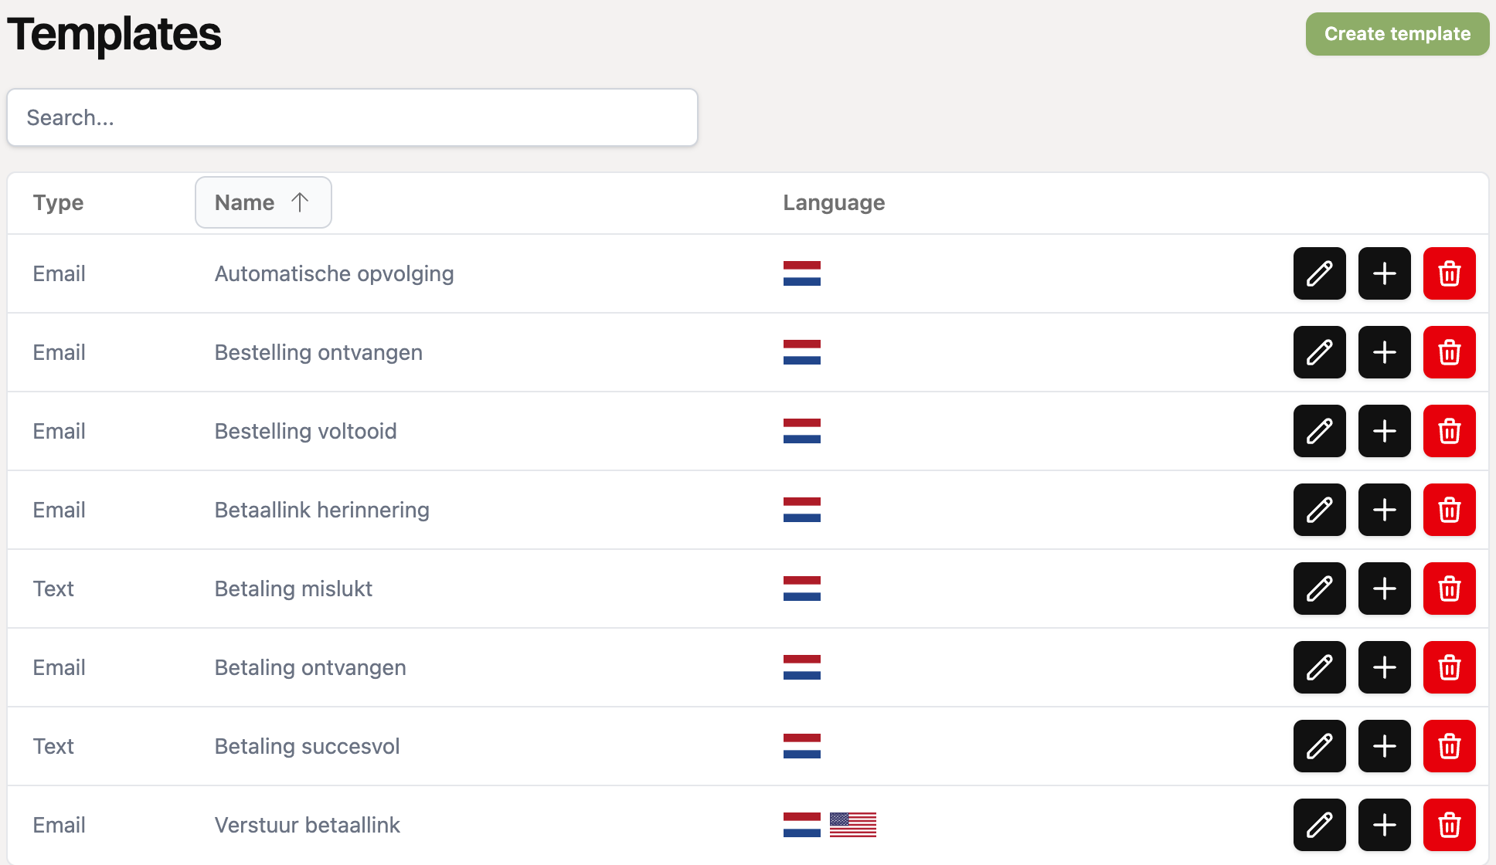This screenshot has height=865, width=1496.
Task: Click plus icon for Betaling mislukt
Action: [x=1385, y=589]
